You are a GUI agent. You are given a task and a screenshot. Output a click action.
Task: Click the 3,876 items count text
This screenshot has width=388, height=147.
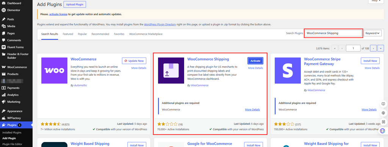click(x=323, y=48)
